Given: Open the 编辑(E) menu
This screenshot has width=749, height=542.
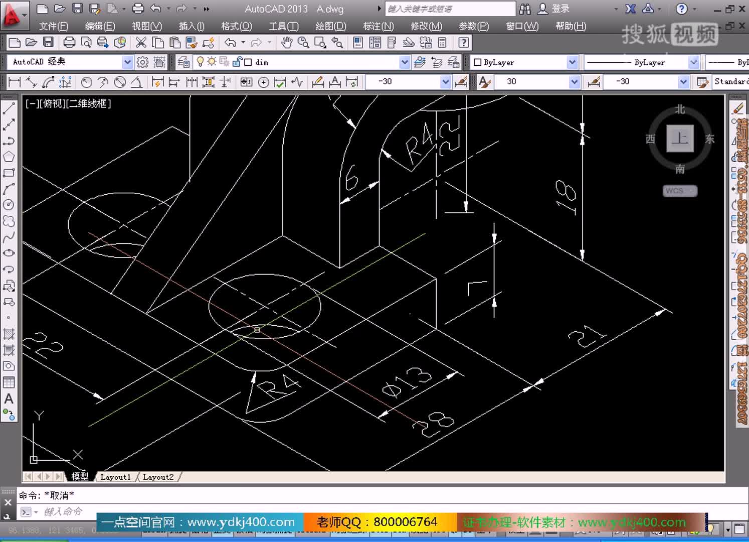Looking at the screenshot, I should [100, 26].
